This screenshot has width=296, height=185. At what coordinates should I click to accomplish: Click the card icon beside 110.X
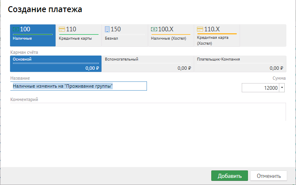coord(200,29)
